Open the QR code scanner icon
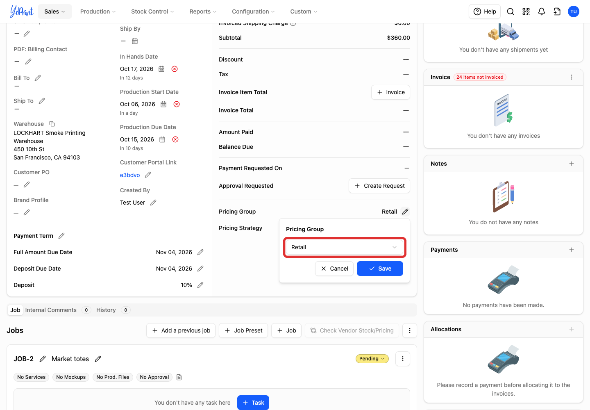This screenshot has width=590, height=410. (526, 11)
